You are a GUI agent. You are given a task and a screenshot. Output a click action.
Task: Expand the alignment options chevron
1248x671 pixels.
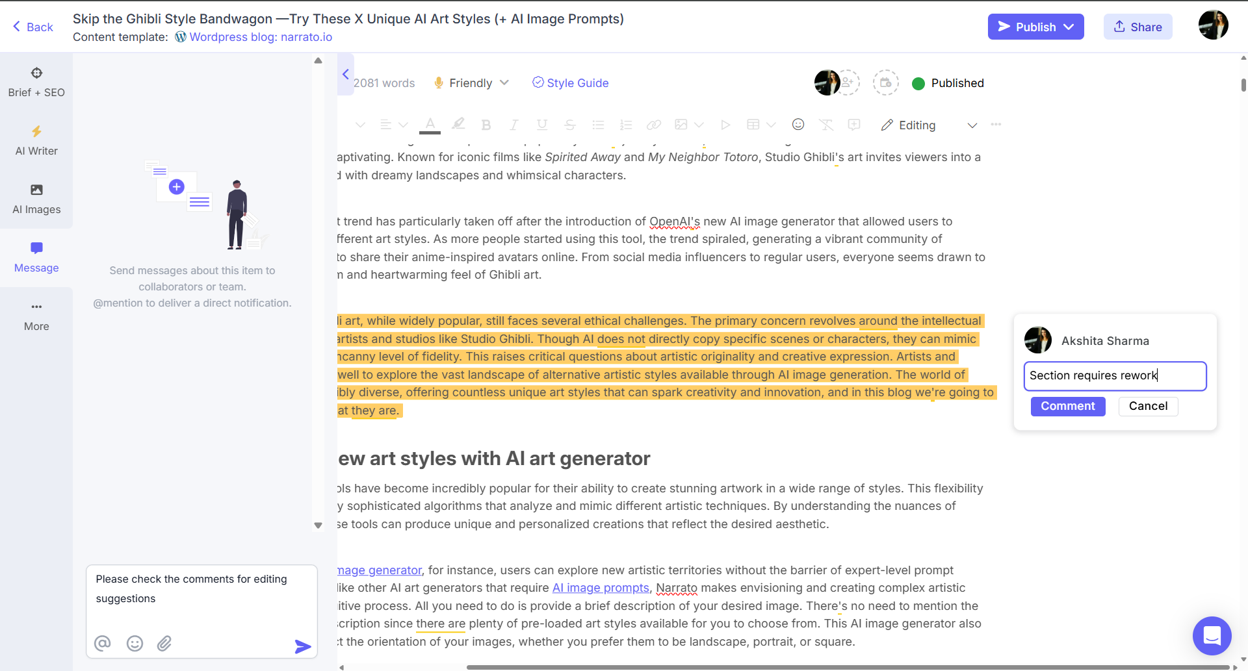[x=403, y=125]
